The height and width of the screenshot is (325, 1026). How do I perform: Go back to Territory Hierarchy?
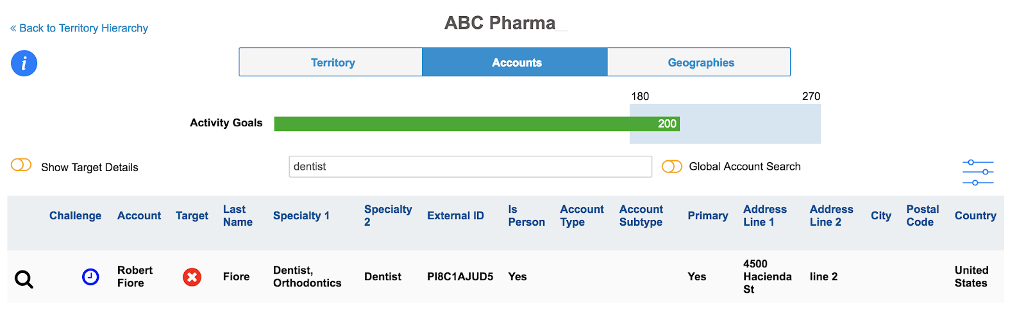click(x=79, y=28)
